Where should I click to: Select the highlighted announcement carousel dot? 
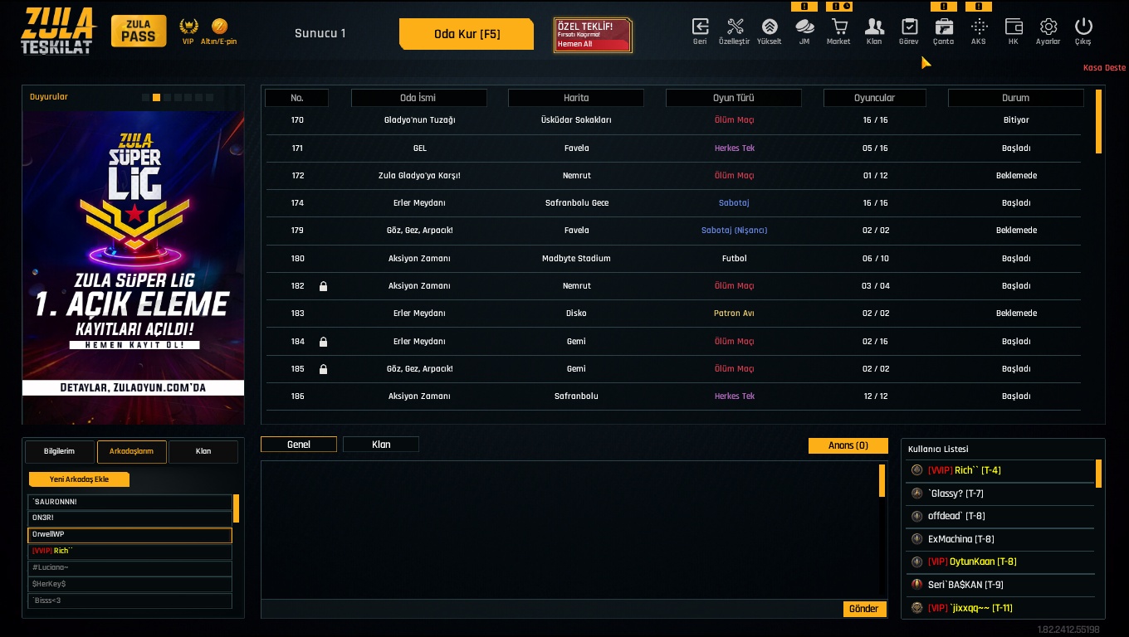pyautogui.click(x=156, y=98)
